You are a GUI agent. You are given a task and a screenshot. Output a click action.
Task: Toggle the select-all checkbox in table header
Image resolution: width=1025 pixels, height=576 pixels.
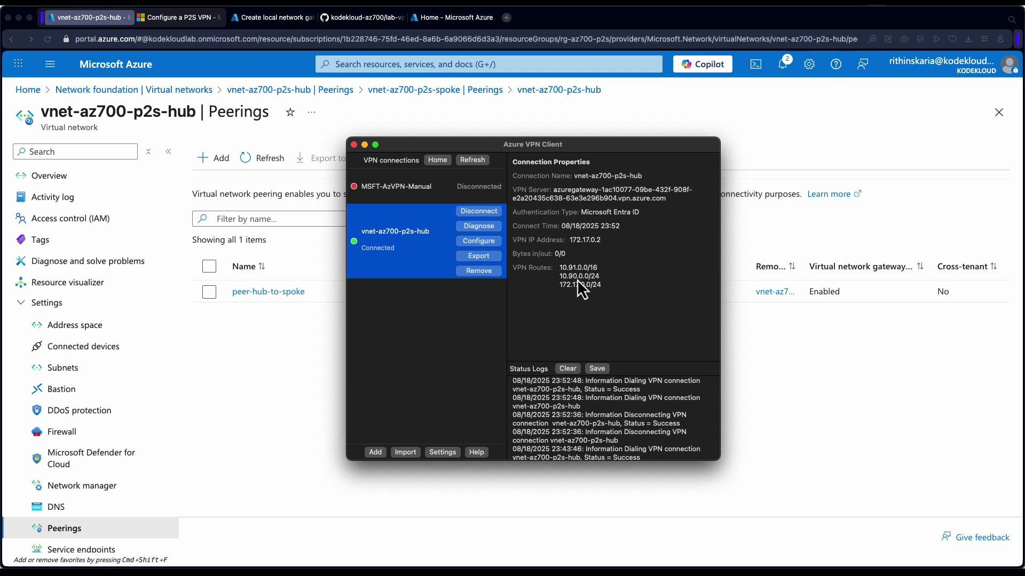[x=209, y=266]
